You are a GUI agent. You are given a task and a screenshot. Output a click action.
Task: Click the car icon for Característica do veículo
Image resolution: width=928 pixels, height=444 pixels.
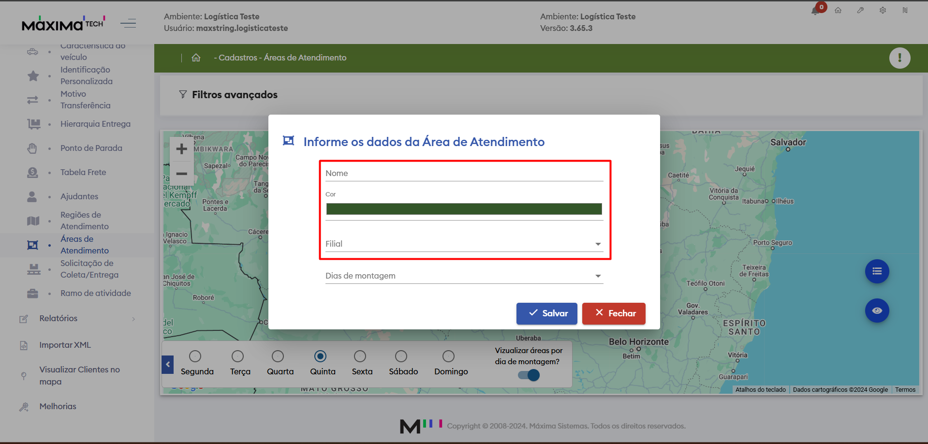[x=32, y=51]
